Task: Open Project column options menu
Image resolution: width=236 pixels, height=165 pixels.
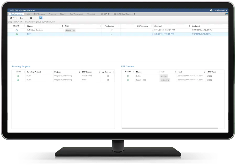Action: pyautogui.click(x=79, y=72)
